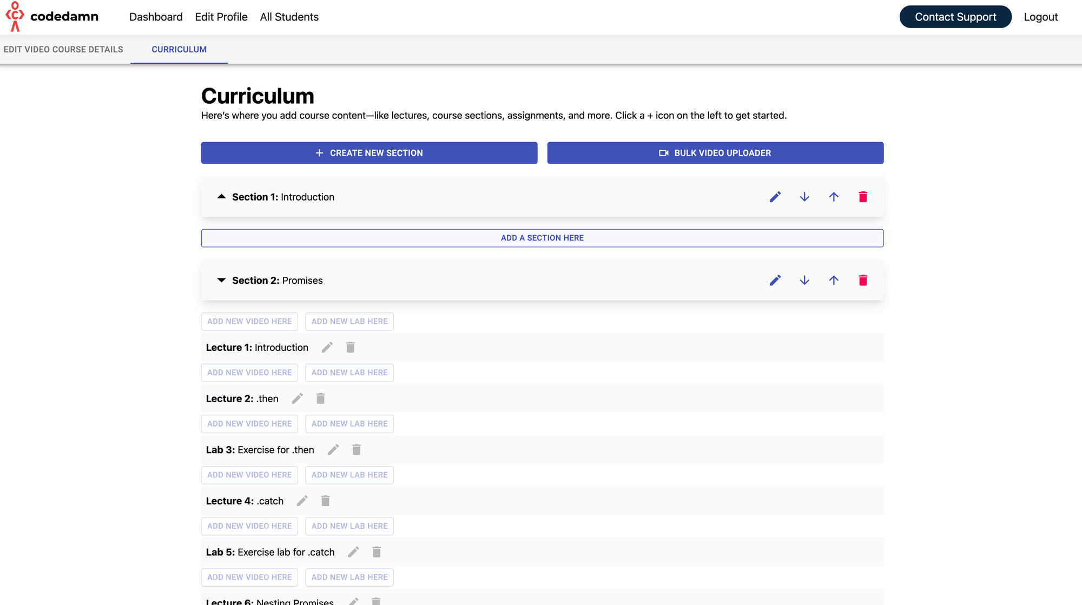Click Contact Support button
This screenshot has height=605, width=1082.
(955, 17)
